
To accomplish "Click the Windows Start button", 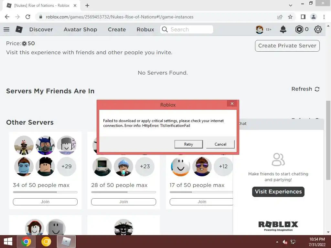I will [8, 242].
